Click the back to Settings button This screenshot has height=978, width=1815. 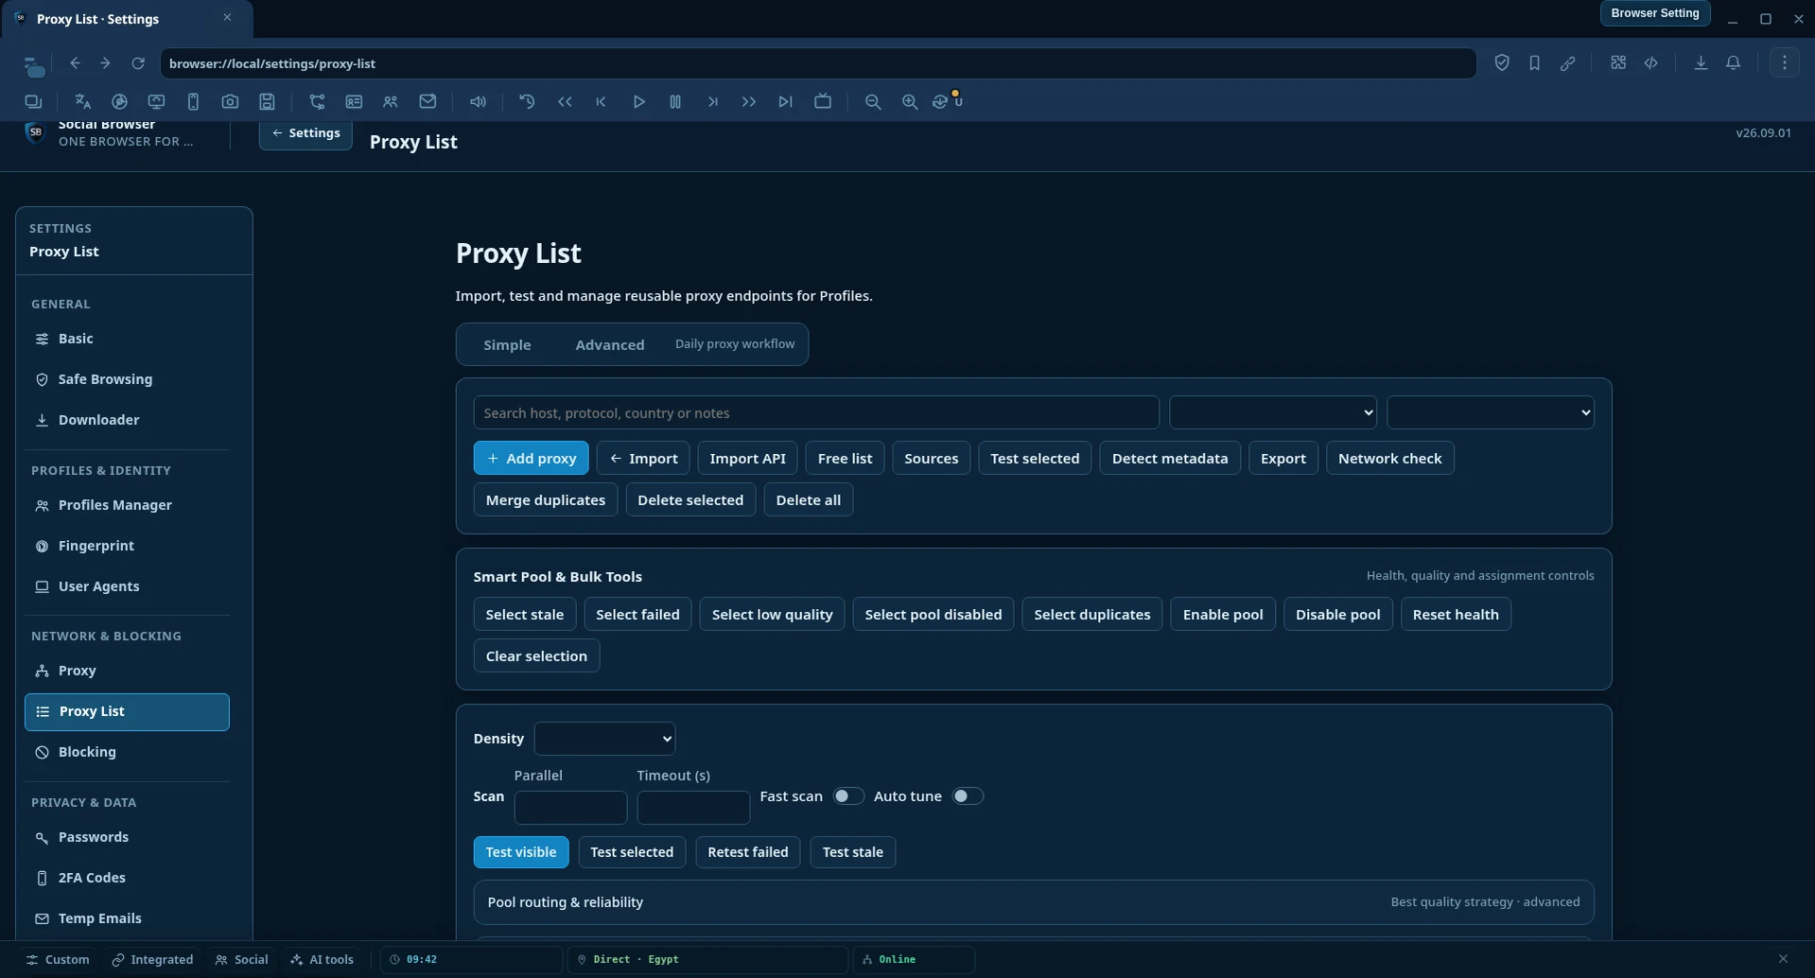pyautogui.click(x=305, y=133)
